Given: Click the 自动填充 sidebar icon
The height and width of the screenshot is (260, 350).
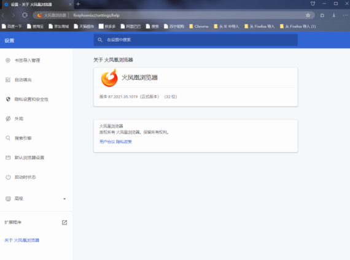Looking at the screenshot, I should [8, 80].
